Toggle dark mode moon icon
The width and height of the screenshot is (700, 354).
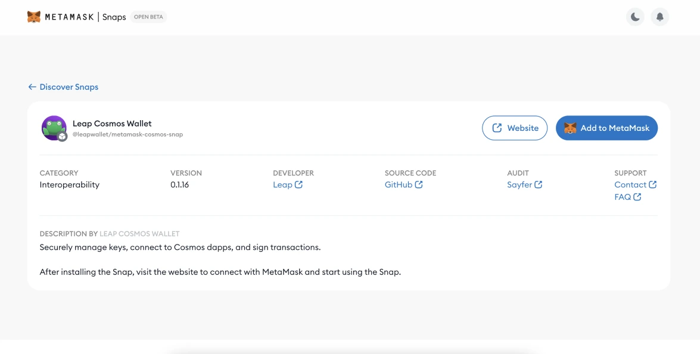coord(635,17)
